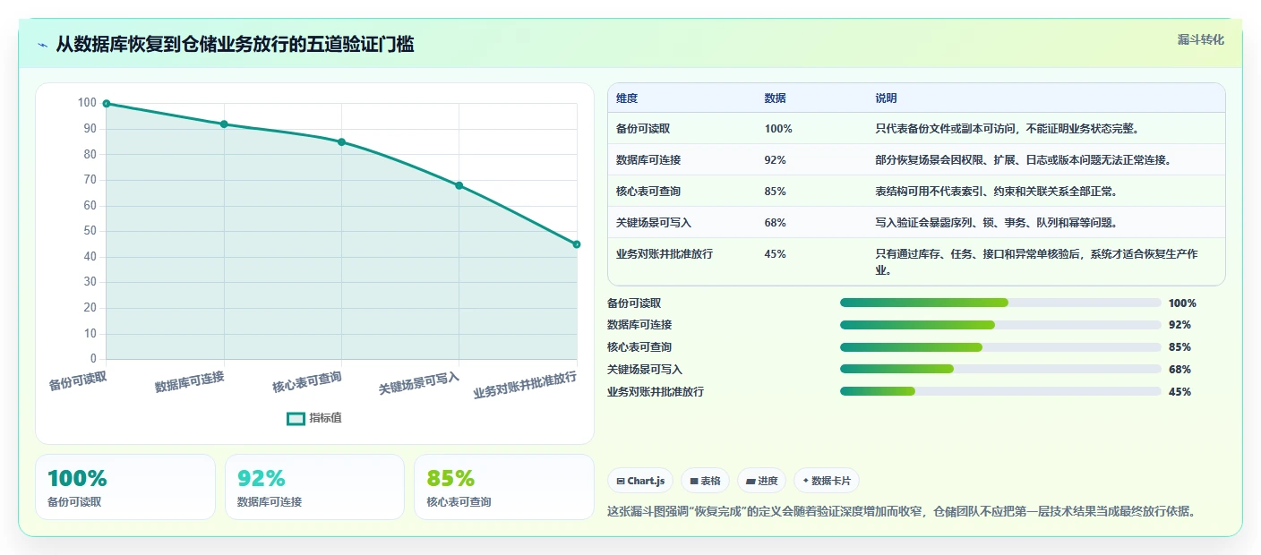Image resolution: width=1261 pixels, height=555 pixels.
Task: Toggle the 指标值 legend swatch
Action: 296,418
